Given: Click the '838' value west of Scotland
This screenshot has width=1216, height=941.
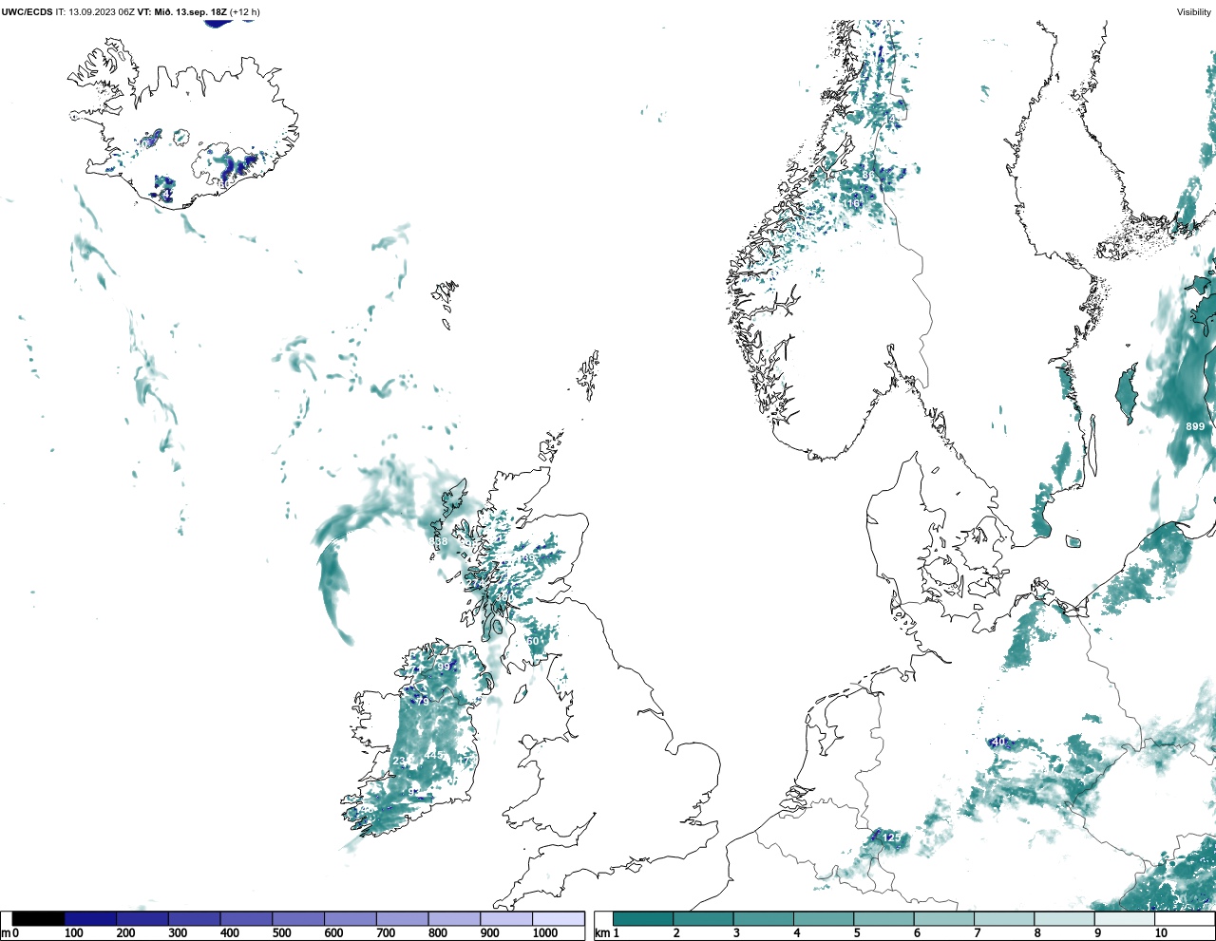Looking at the screenshot, I should coord(438,541).
